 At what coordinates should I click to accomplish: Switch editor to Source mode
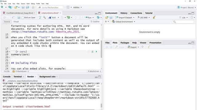click(x=7, y=22)
